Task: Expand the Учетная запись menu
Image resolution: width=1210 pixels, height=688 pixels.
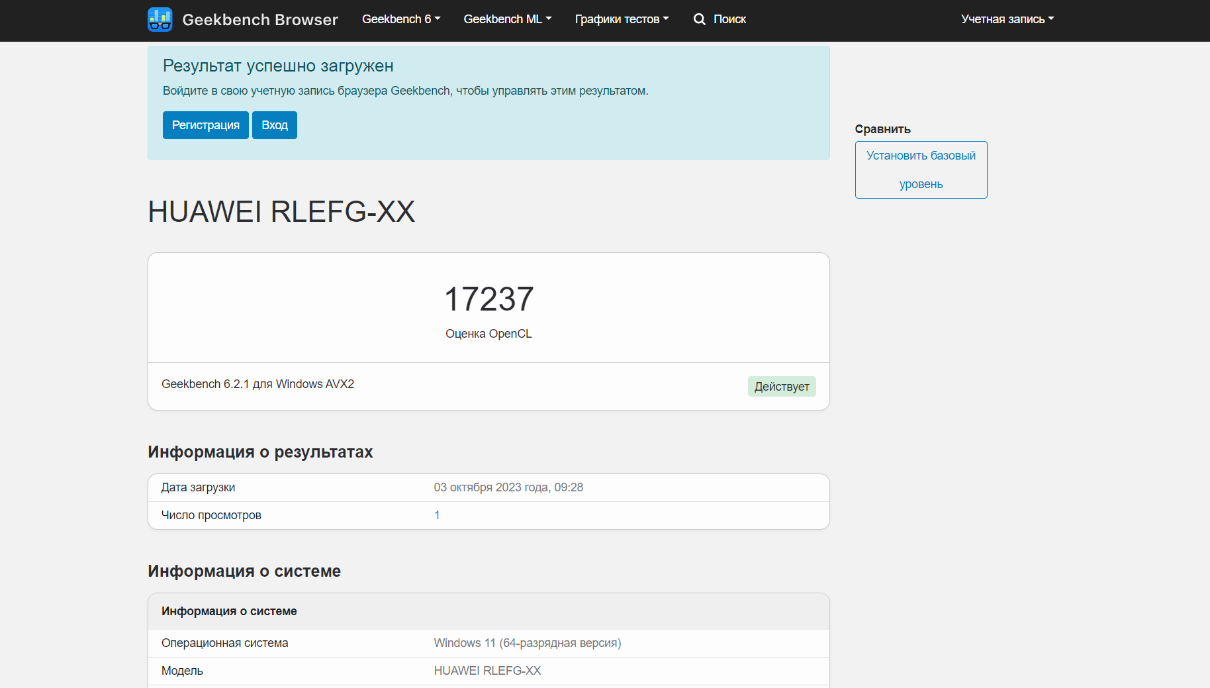Action: [x=1007, y=19]
